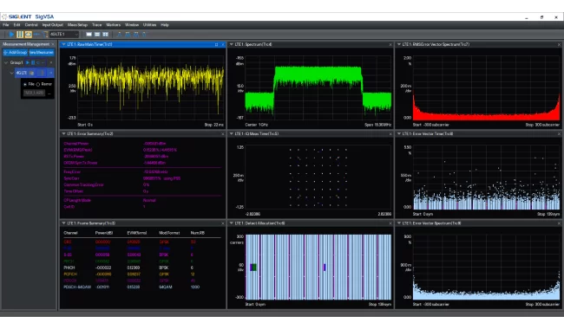The height and width of the screenshot is (329, 564).
Task: Open the Help menu
Action: (165, 25)
